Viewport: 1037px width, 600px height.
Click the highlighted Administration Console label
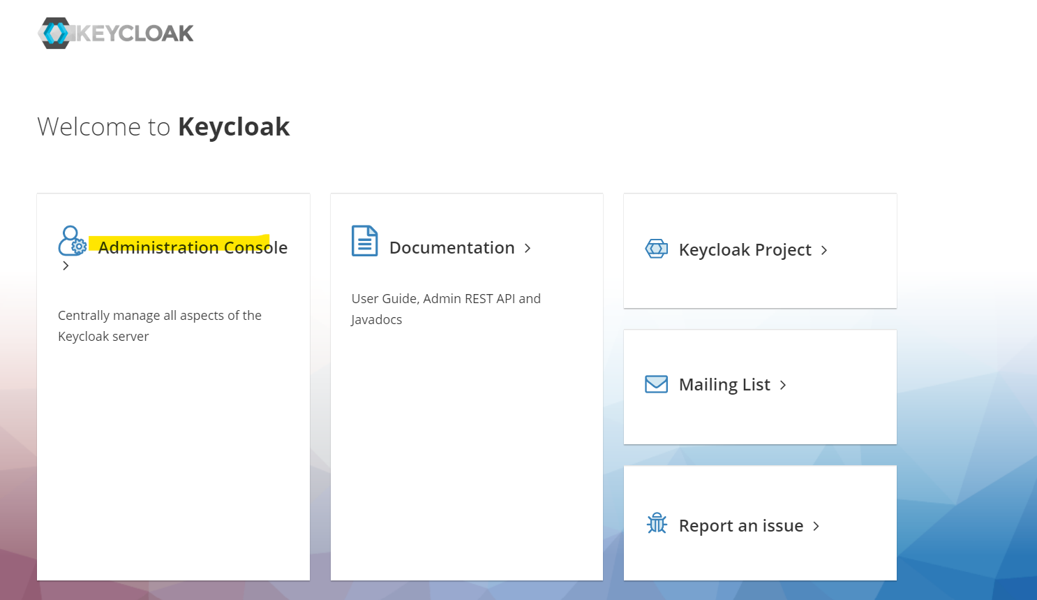click(x=193, y=247)
